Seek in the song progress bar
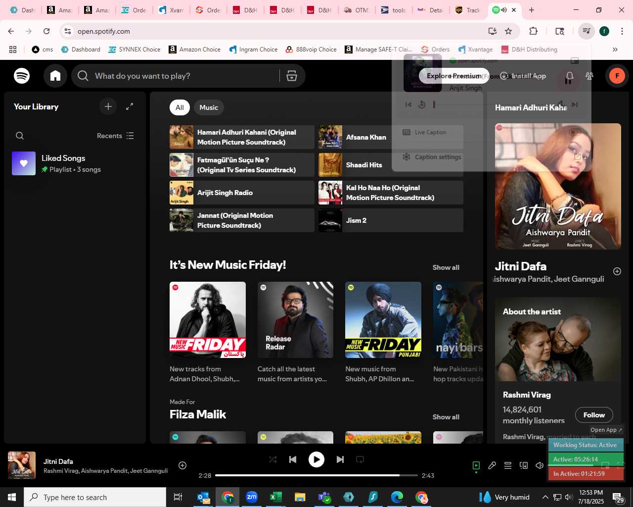 (x=316, y=475)
